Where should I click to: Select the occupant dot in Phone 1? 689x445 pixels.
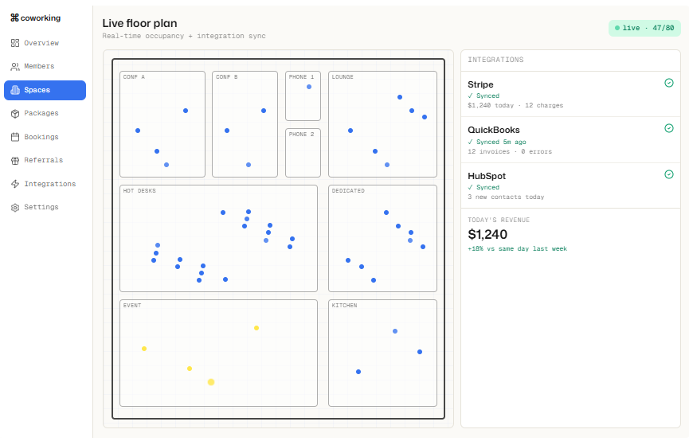point(309,87)
